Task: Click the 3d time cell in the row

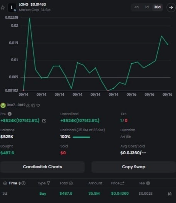Action: [5, 193]
